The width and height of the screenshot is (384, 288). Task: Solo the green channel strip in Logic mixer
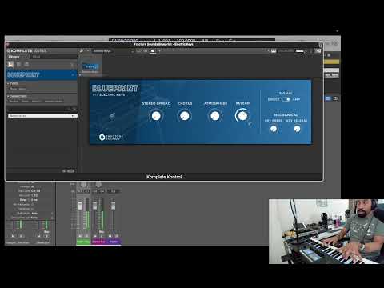click(x=86, y=236)
